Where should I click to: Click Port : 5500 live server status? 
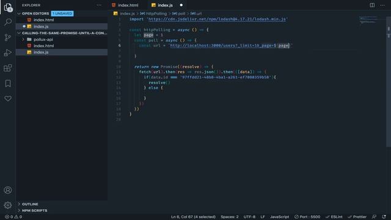click(x=307, y=217)
